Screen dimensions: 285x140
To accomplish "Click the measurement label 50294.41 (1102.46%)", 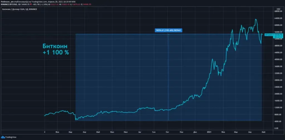I will coord(168,30).
